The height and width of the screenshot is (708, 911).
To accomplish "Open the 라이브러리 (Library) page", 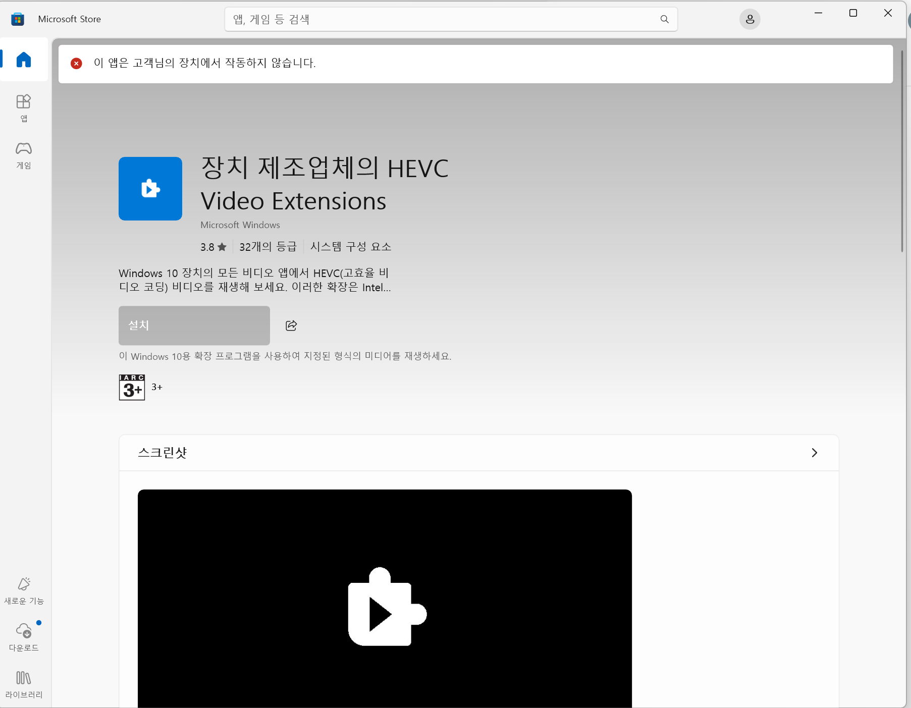I will coord(24,685).
